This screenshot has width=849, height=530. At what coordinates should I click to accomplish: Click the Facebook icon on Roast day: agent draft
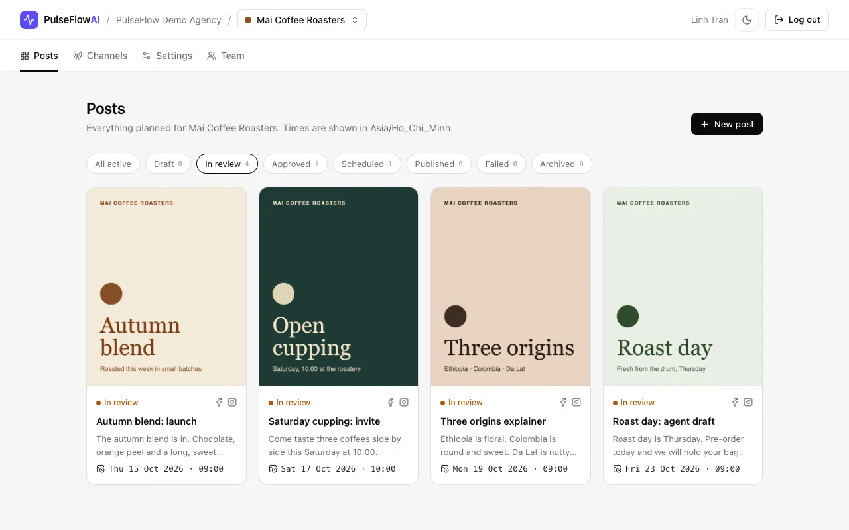tap(735, 402)
